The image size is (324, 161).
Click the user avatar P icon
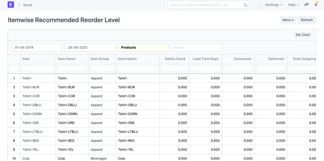pyautogui.click(x=260, y=5)
